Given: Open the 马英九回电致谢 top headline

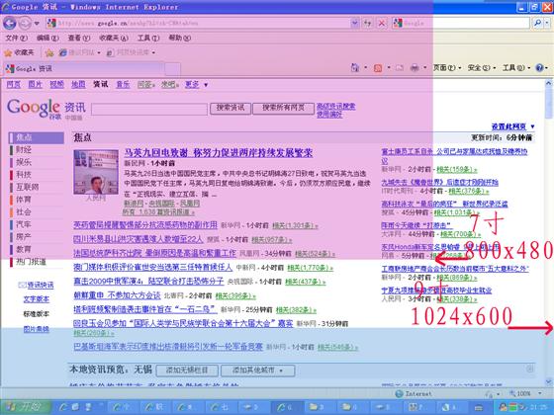Looking at the screenshot, I should coord(218,152).
